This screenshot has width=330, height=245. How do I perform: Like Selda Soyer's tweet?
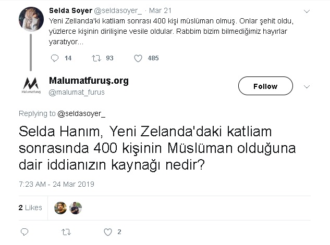click(138, 58)
